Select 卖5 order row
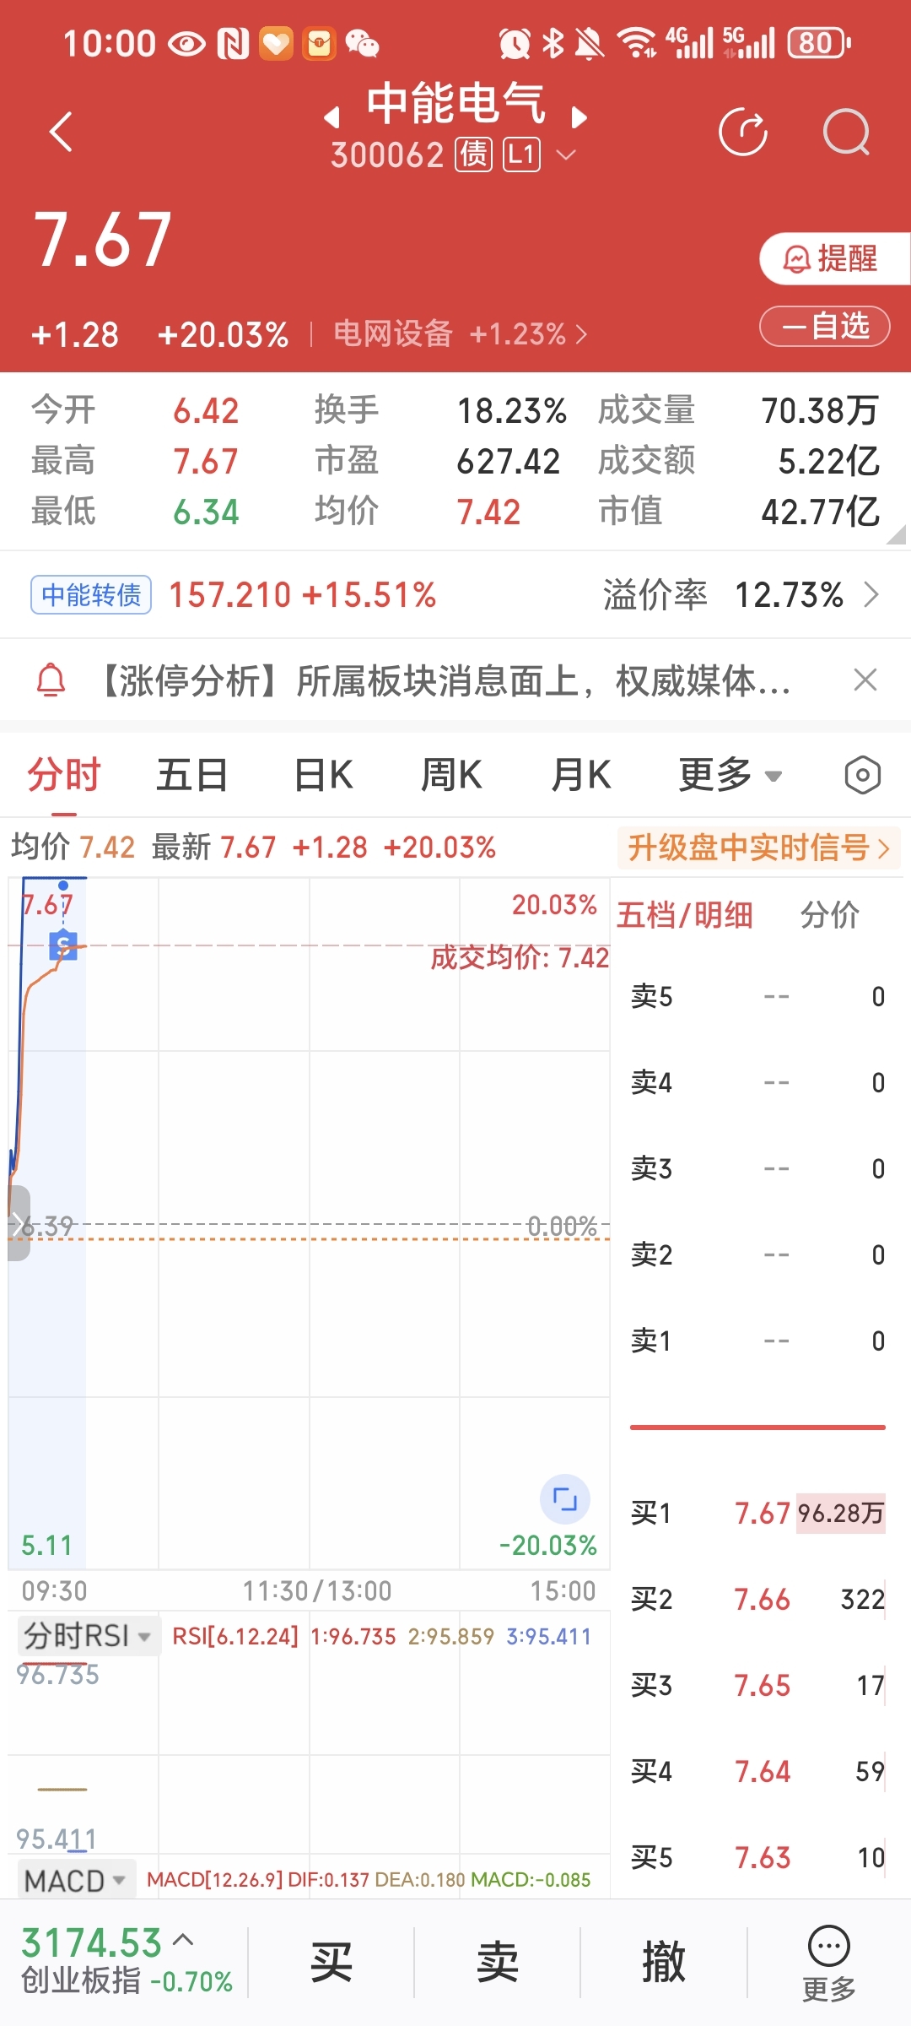The width and height of the screenshot is (911, 2026). [x=757, y=997]
